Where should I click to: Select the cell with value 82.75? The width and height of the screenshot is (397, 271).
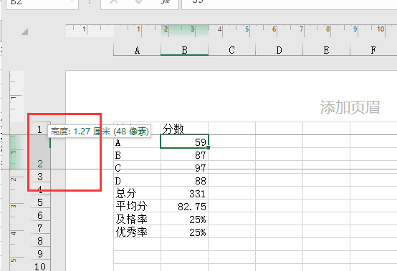click(x=184, y=206)
